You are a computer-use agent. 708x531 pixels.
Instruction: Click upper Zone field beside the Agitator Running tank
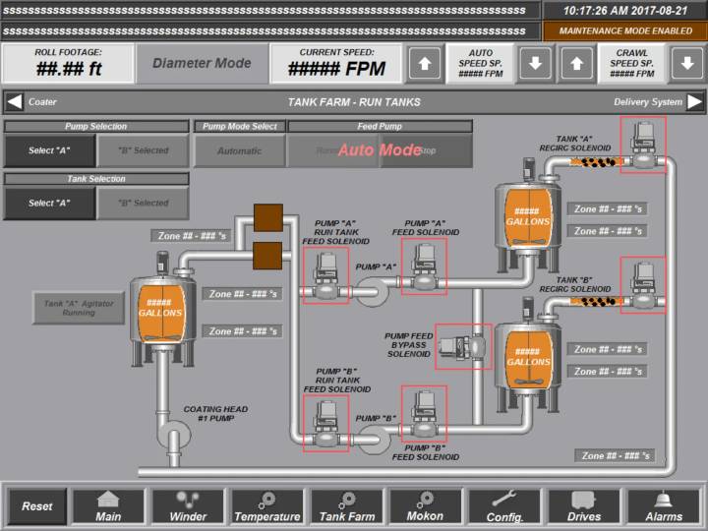242,294
